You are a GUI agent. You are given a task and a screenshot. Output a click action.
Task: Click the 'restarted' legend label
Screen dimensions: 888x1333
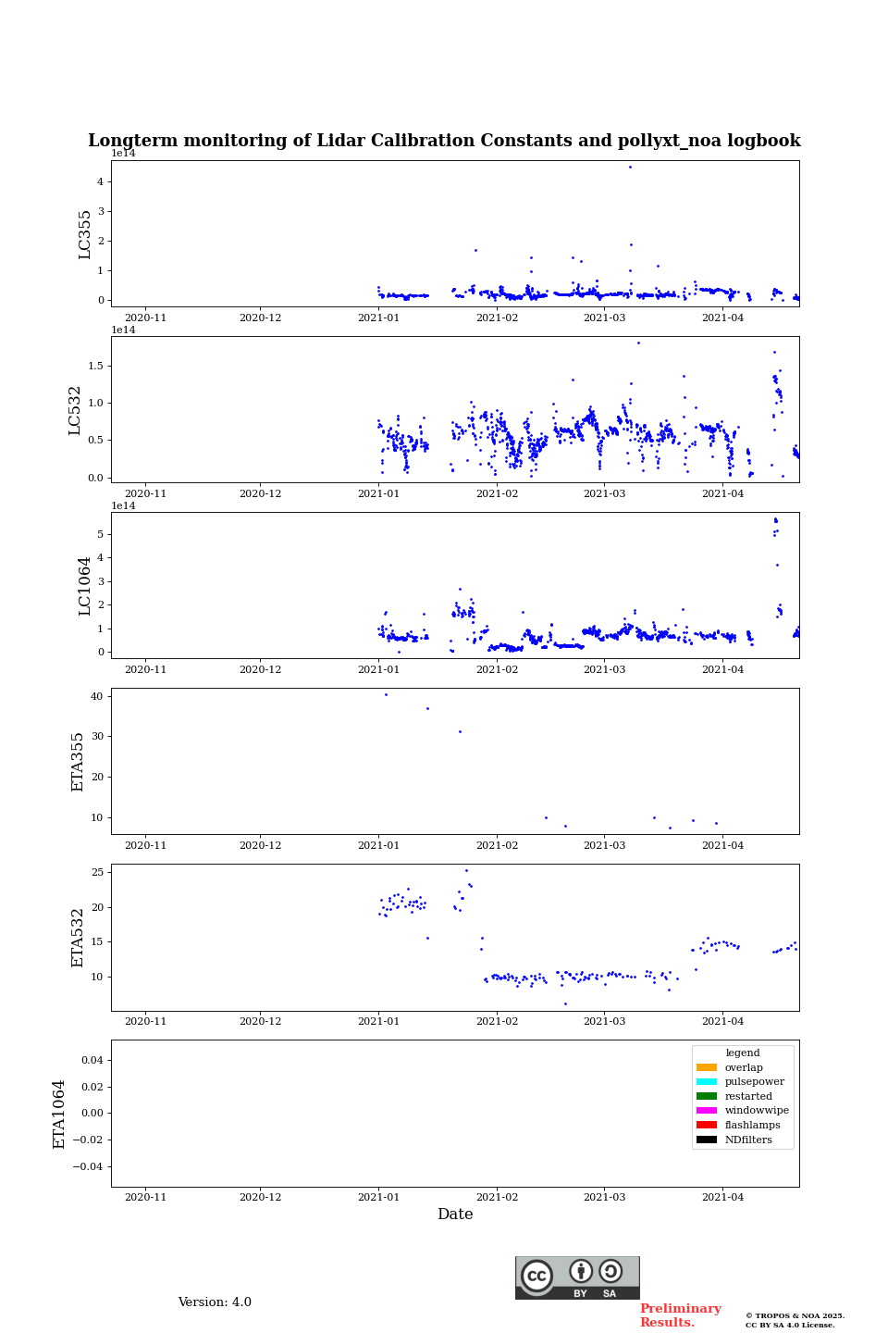[x=748, y=1096]
